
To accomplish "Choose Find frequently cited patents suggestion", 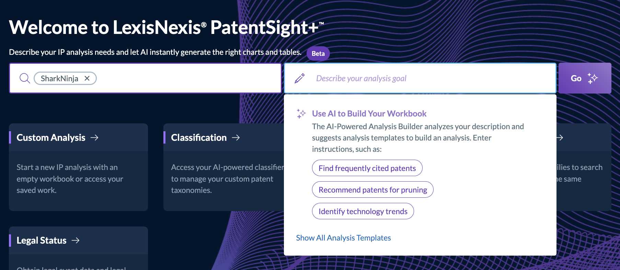I will tap(367, 168).
